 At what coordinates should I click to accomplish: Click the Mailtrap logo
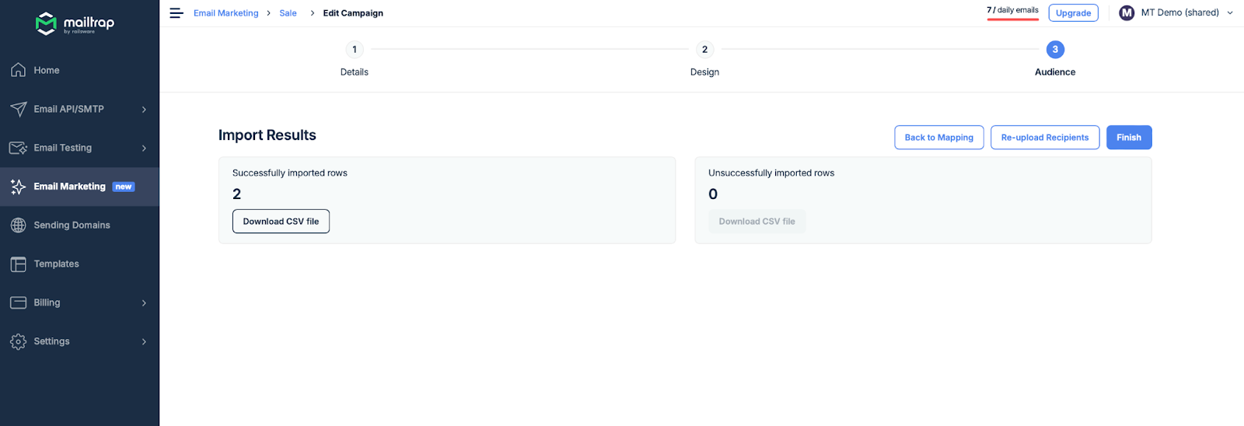[75, 23]
